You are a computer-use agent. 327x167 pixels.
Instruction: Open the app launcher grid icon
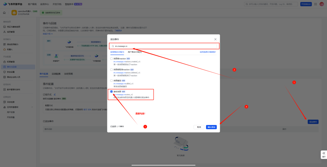316,4
